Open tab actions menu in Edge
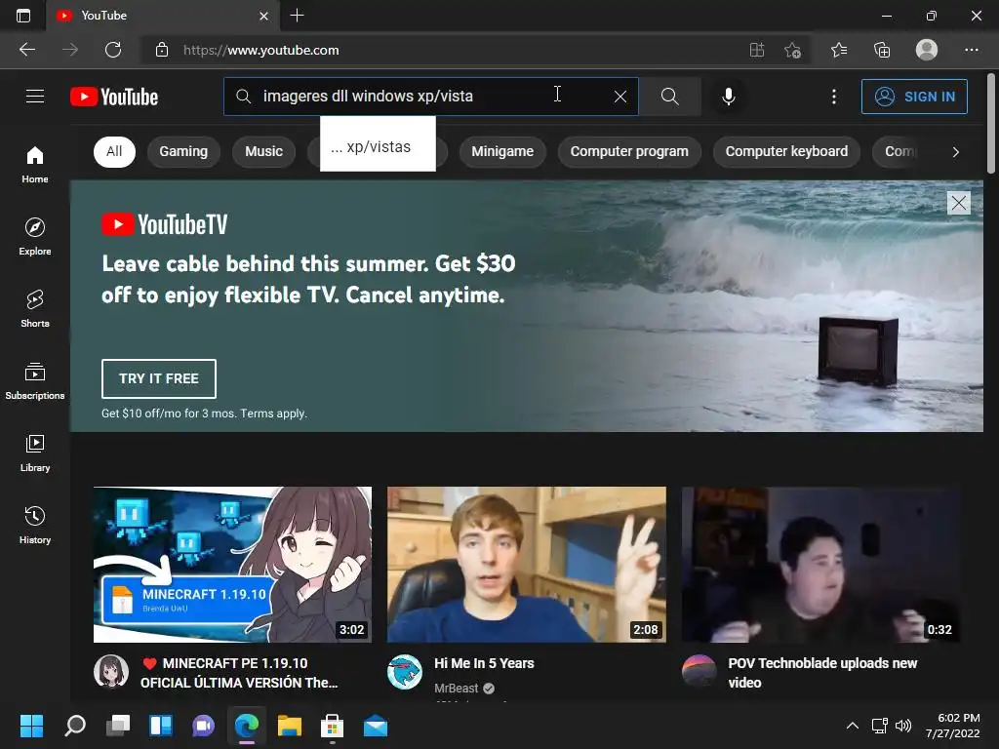The image size is (999, 749). pyautogui.click(x=23, y=16)
